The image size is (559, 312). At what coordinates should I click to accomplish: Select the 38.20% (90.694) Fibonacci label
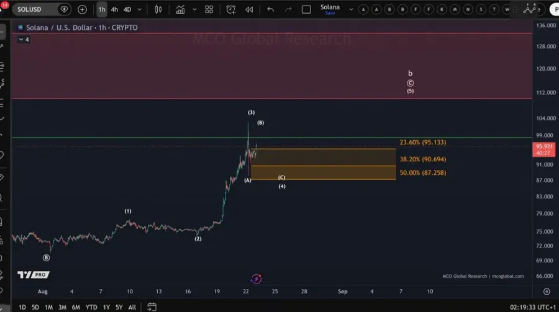point(423,159)
